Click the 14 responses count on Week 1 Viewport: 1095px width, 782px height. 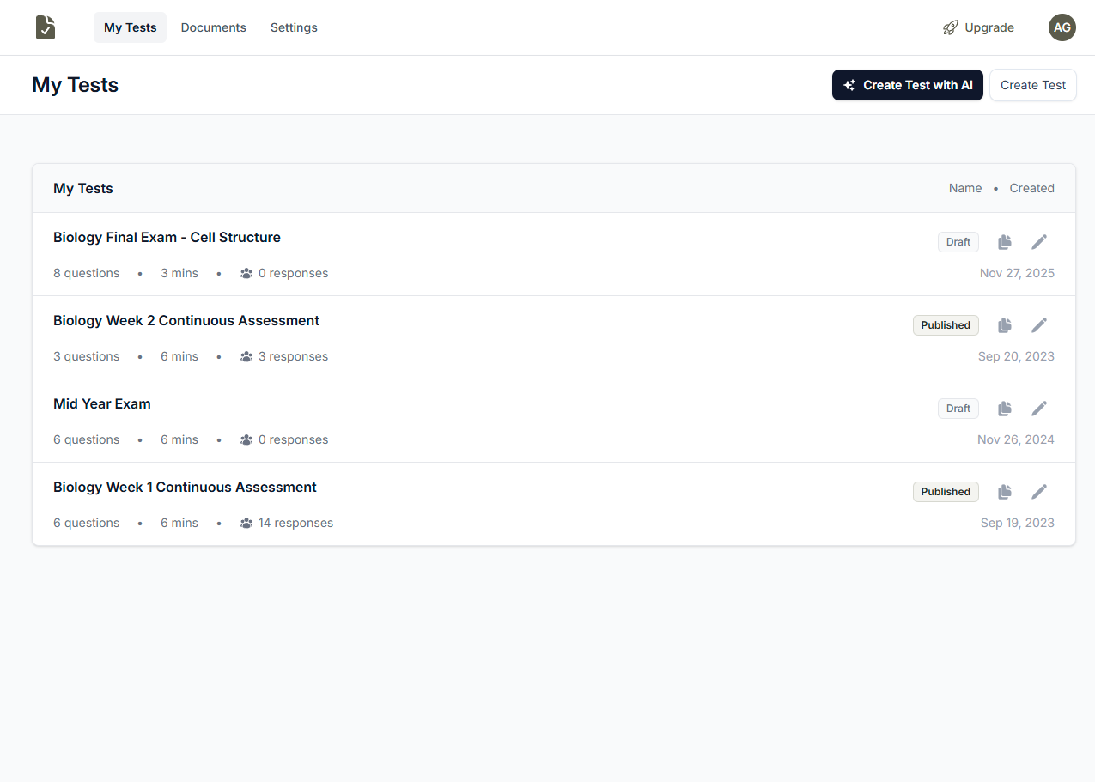pyautogui.click(x=295, y=522)
